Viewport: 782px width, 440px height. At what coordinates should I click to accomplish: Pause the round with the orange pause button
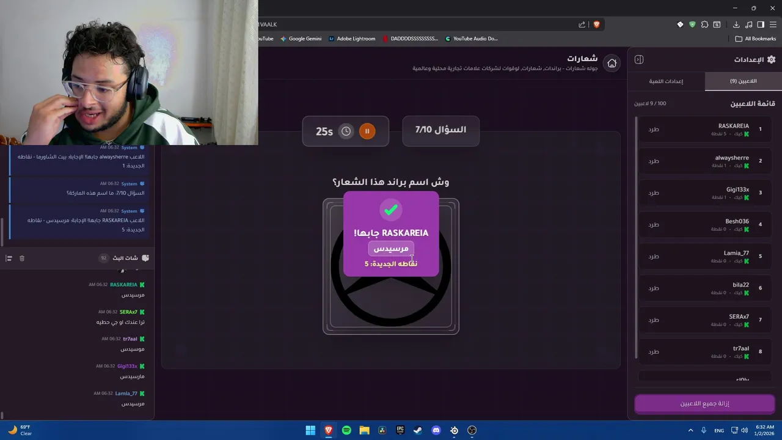(x=367, y=131)
